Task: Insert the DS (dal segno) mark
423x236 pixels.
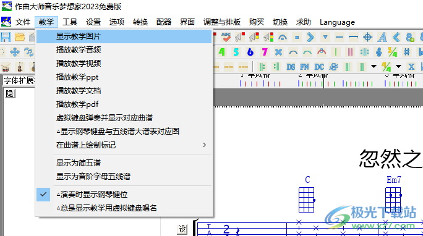Action: [x=291, y=67]
